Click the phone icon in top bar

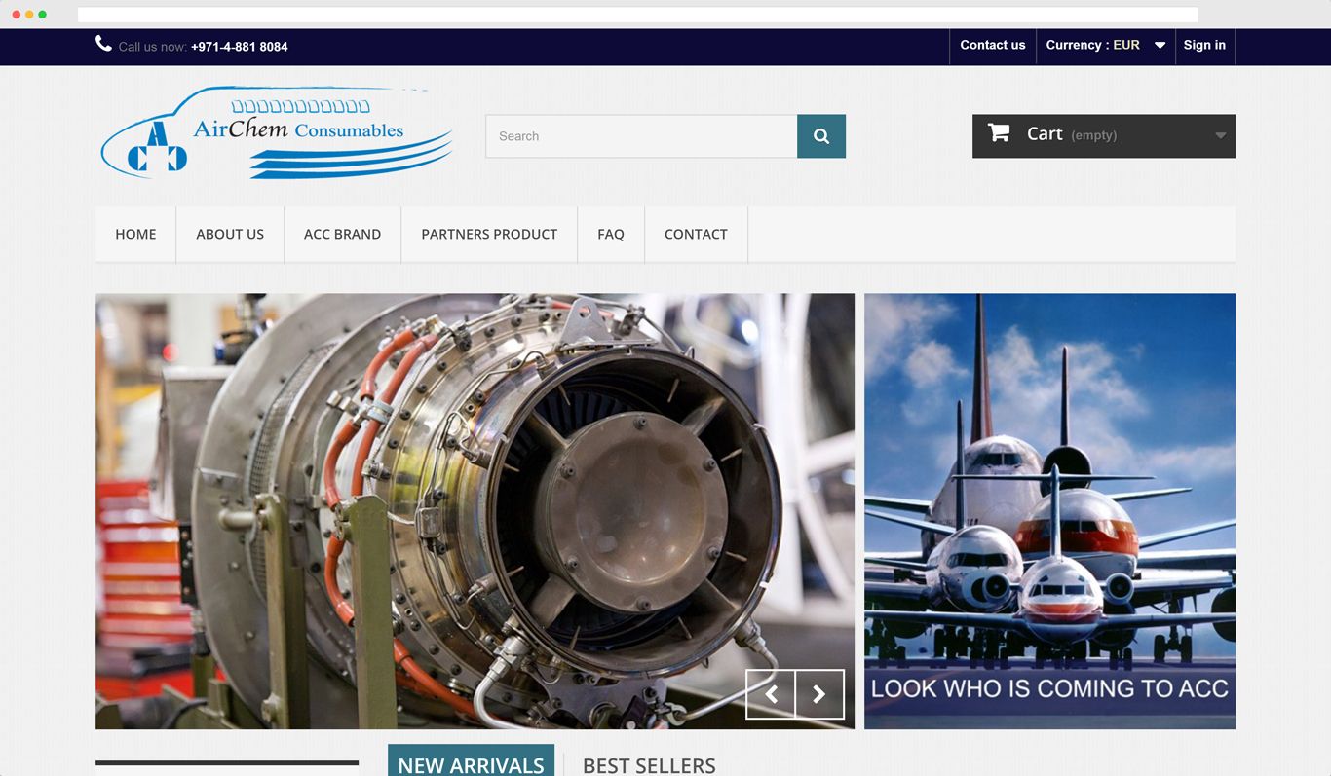point(103,44)
